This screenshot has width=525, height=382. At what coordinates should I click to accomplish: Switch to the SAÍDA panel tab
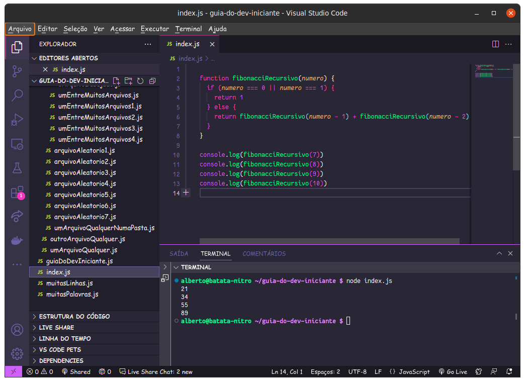179,254
